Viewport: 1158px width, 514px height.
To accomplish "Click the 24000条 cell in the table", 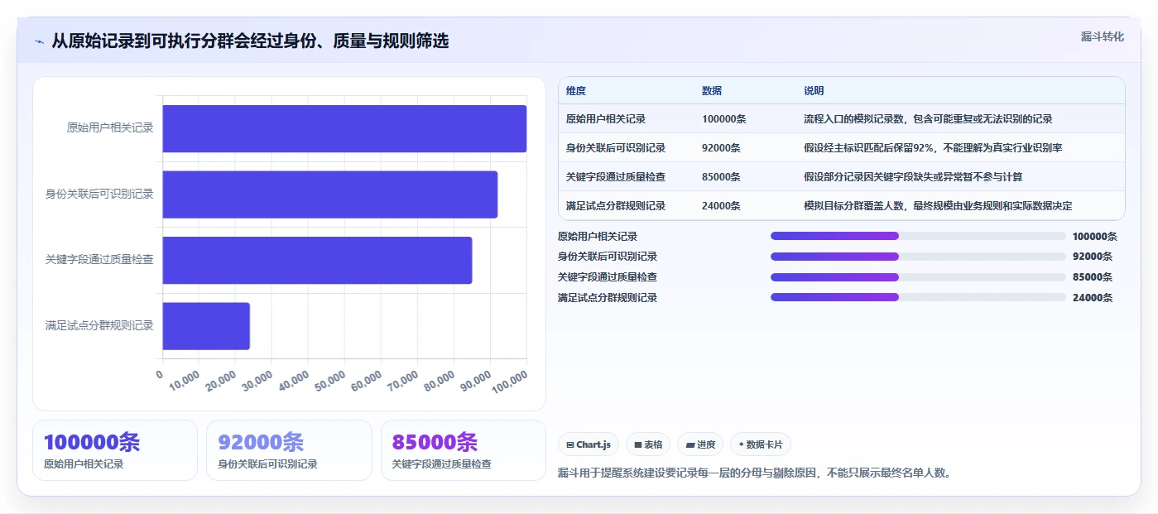I will coord(721,206).
